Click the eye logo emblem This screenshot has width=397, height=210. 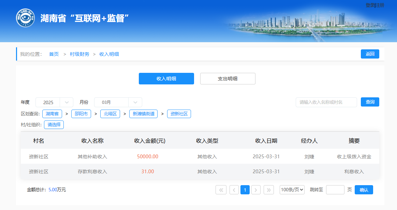[25, 18]
